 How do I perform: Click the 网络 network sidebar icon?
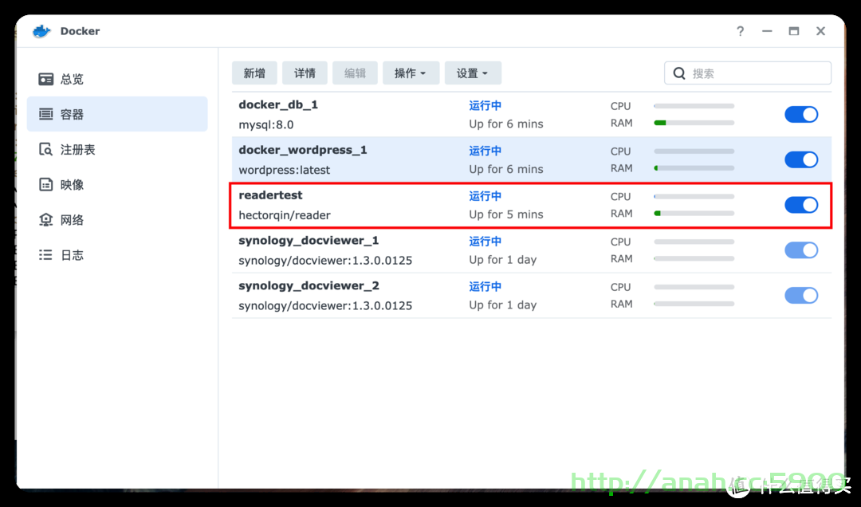pos(46,220)
